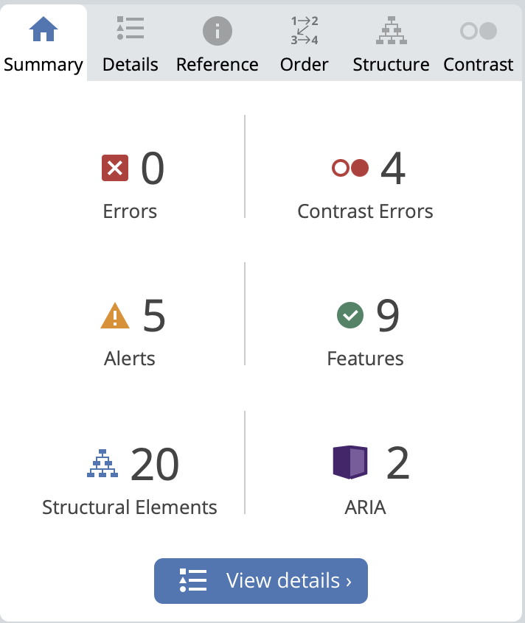Click the Reference info circle icon
Screen dimensions: 525x623
[217, 31]
